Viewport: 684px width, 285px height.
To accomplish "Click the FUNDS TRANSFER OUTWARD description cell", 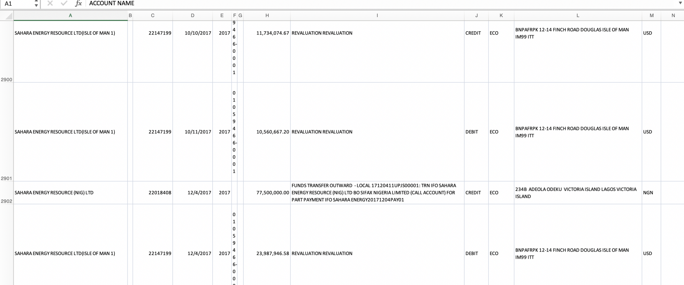I will pos(377,193).
